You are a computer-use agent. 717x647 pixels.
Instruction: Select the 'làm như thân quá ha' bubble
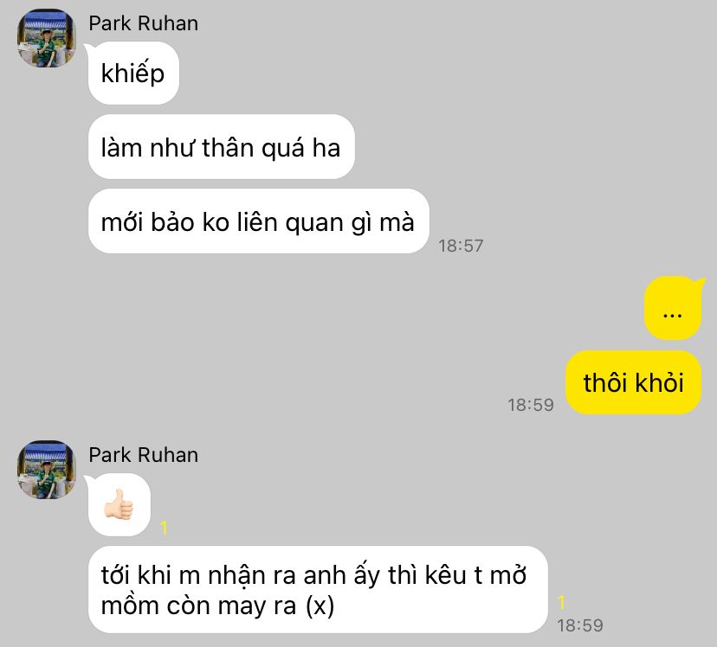pos(222,147)
